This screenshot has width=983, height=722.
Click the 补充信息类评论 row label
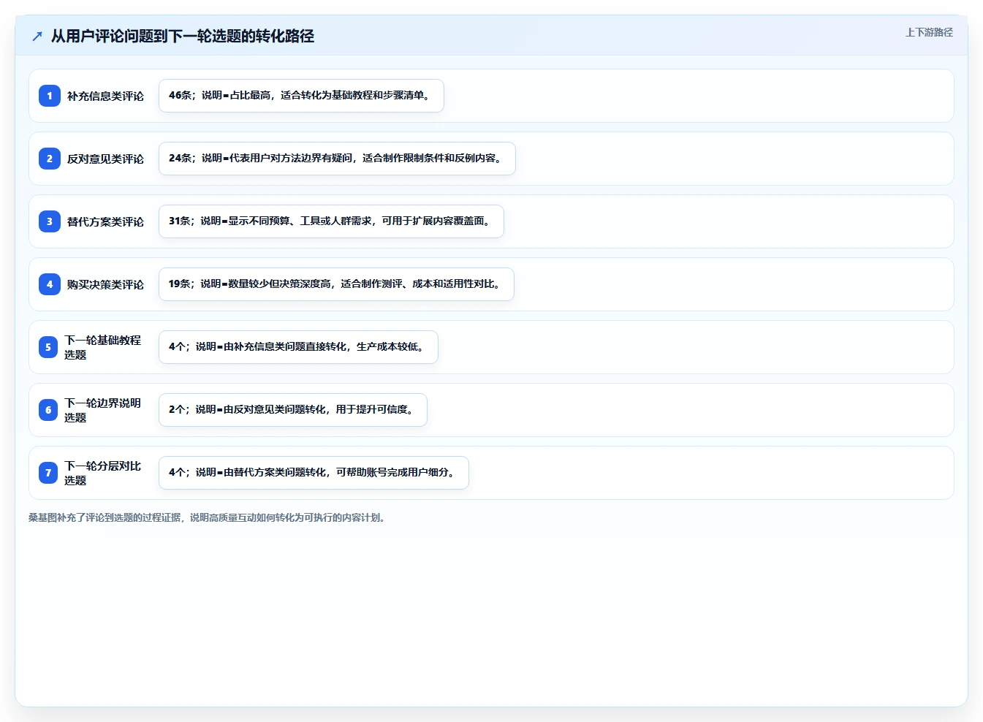(x=105, y=96)
